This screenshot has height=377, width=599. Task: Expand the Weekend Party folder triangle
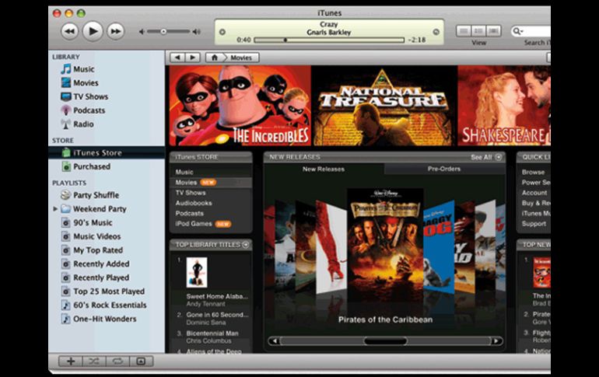coord(55,209)
